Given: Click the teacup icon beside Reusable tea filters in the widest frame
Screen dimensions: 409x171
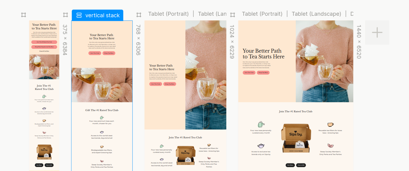Looking at the screenshot, I should click(330, 125).
